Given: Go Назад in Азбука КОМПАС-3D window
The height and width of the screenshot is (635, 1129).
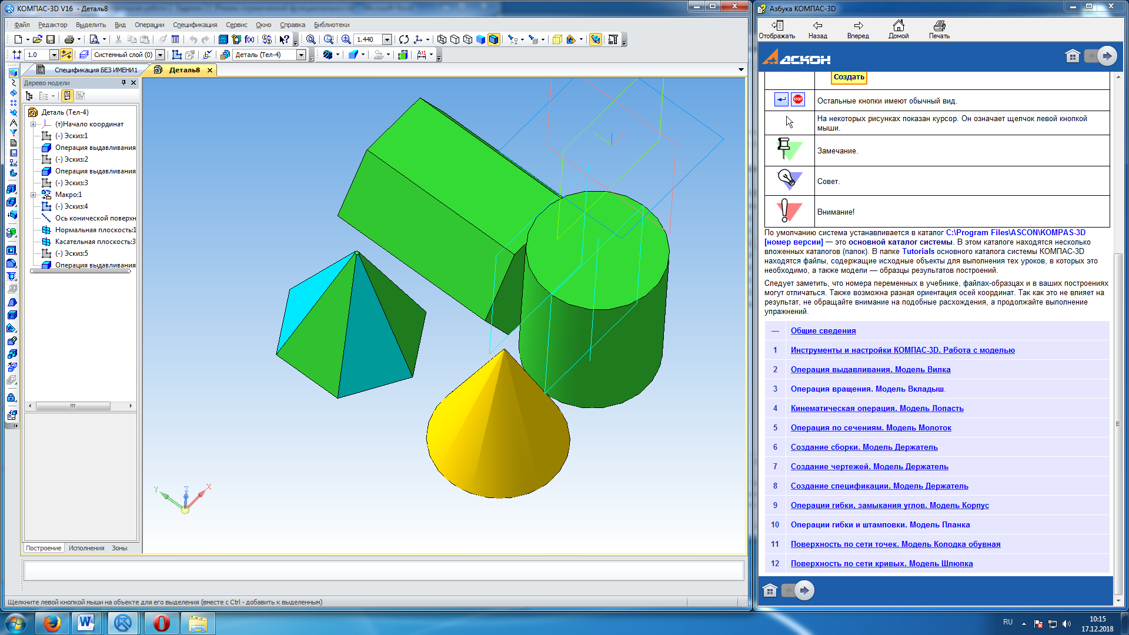Looking at the screenshot, I should 817,29.
